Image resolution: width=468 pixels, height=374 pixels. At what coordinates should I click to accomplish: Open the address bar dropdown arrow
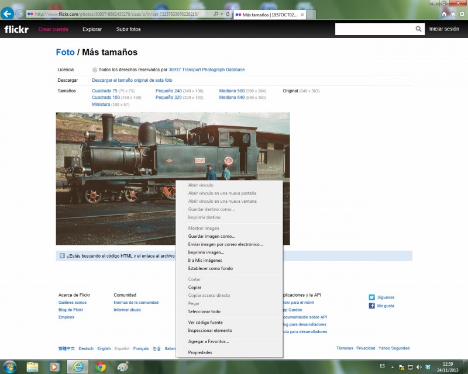click(222, 14)
